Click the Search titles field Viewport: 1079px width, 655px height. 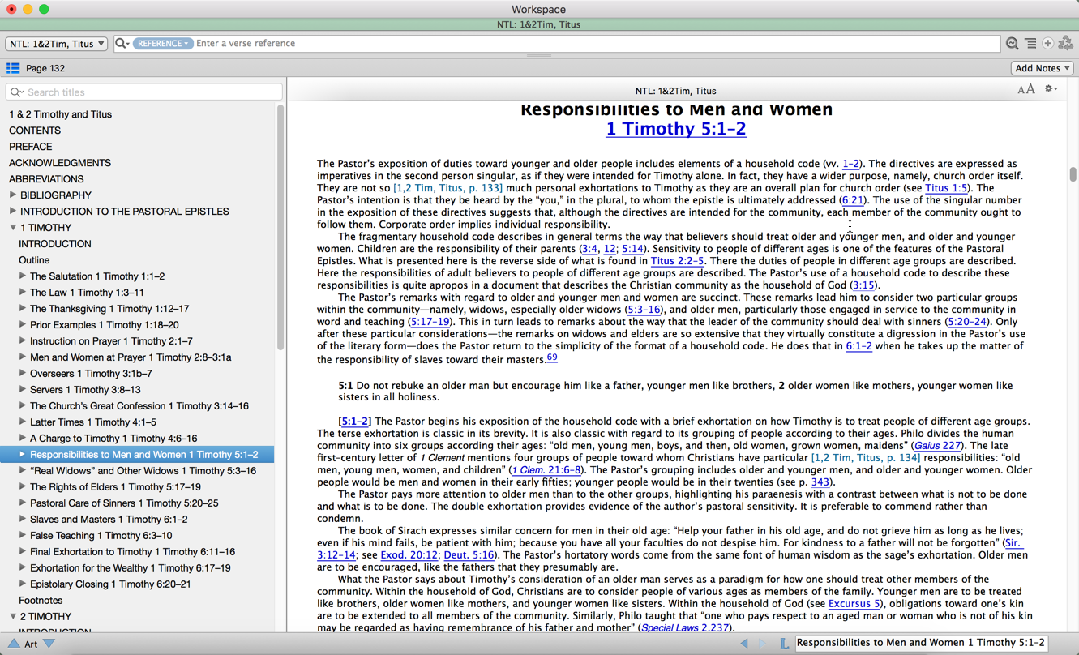pos(144,92)
